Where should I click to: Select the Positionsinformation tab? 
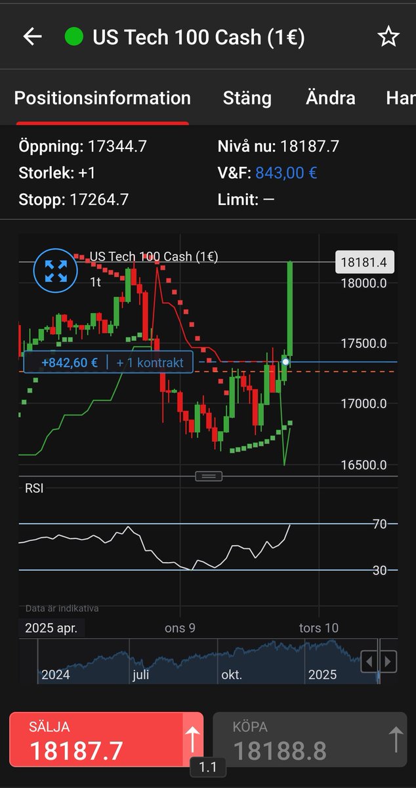tap(102, 98)
